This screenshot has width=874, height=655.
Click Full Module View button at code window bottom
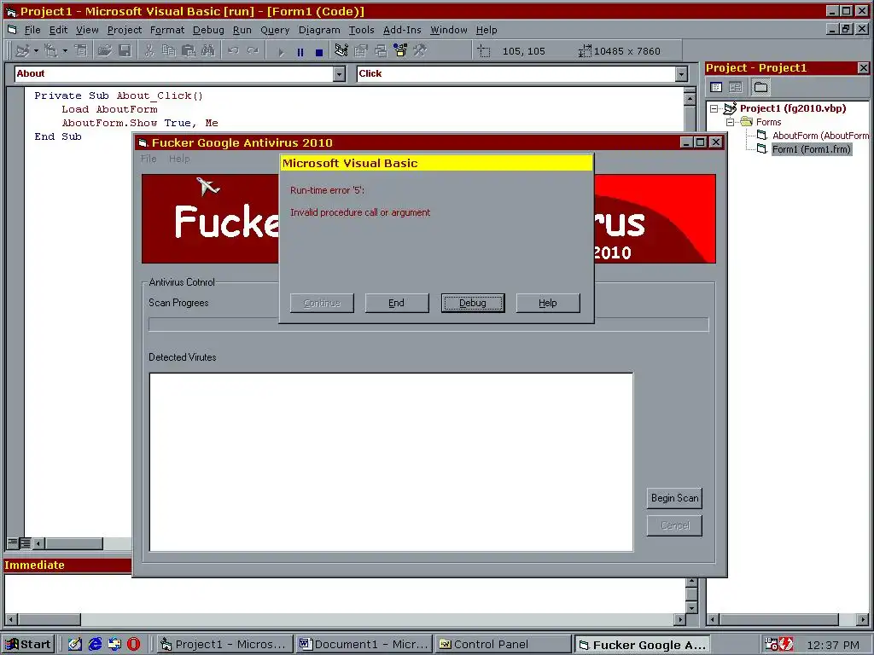click(25, 542)
